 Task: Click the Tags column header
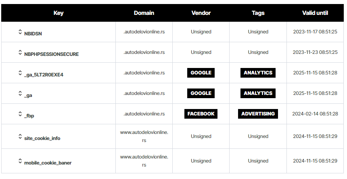[x=258, y=13]
